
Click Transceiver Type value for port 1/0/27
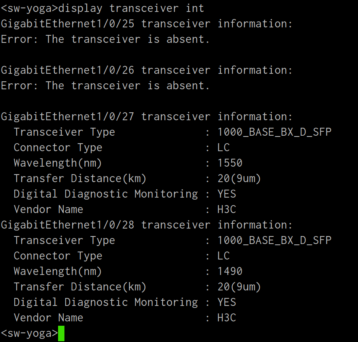click(274, 132)
